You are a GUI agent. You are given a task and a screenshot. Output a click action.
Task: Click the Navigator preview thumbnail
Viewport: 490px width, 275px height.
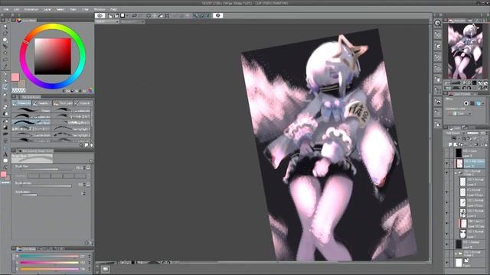click(x=465, y=51)
